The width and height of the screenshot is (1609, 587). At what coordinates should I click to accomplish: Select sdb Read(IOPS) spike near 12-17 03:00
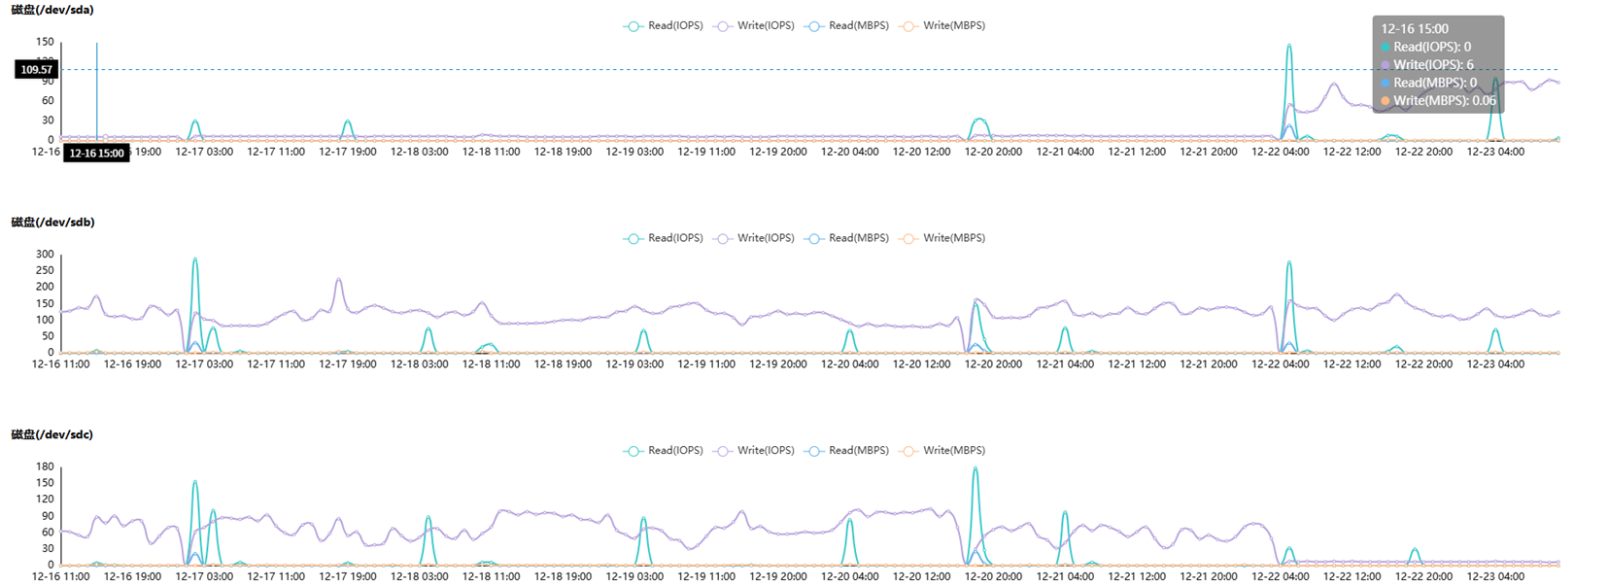(195, 259)
